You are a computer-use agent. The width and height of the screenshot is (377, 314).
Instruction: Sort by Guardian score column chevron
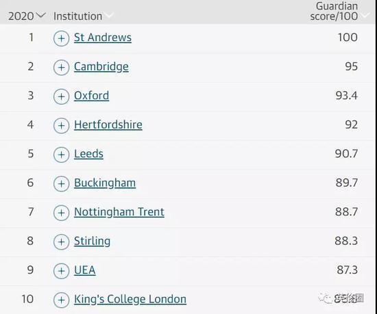tap(365, 15)
